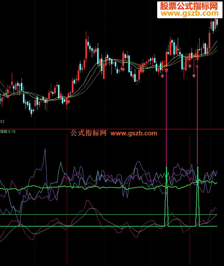The image size is (224, 266).
Task: Click the 82 price label at left
Action: click(x=2, y=122)
